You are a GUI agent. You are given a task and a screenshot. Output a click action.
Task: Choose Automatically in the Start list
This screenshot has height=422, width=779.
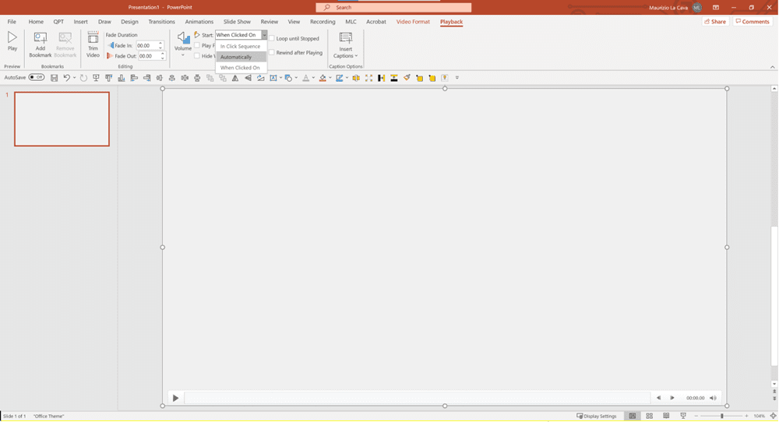tap(241, 57)
